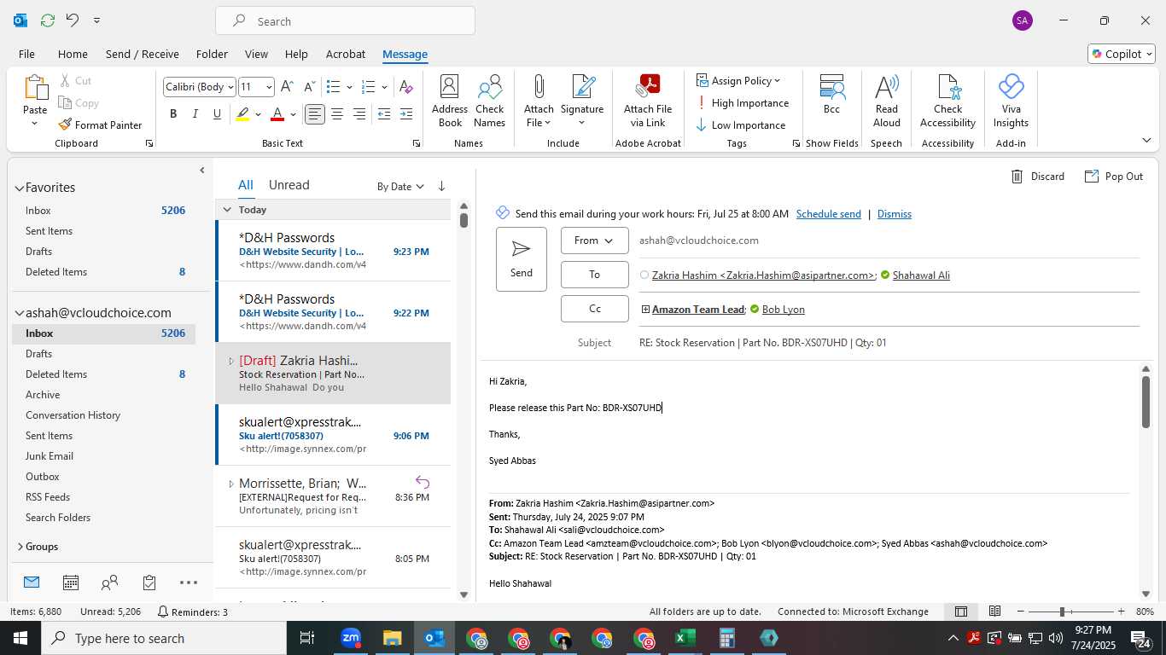Click the Send email button
Viewport: 1166px width, 655px height.
point(522,259)
